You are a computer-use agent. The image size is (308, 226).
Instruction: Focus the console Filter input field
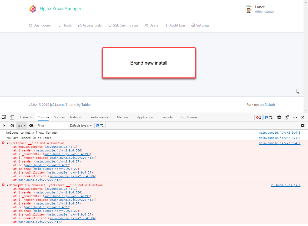pyautogui.click(x=52, y=125)
